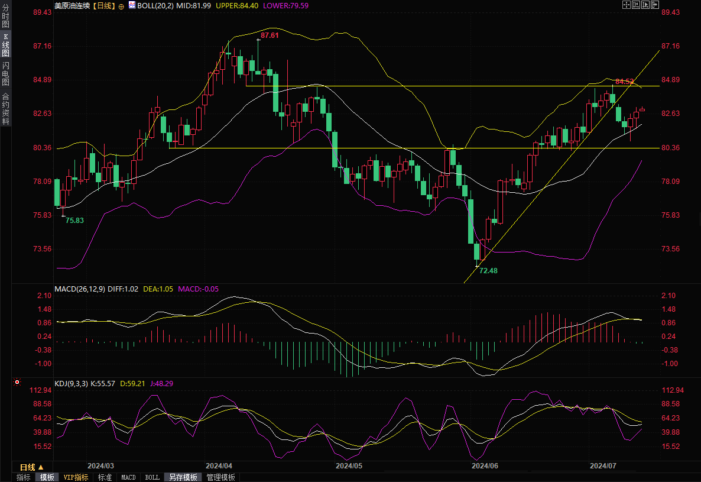Viewport: 701px width, 482px height.
Task: Open the VIP指标 tab
Action: (x=76, y=477)
